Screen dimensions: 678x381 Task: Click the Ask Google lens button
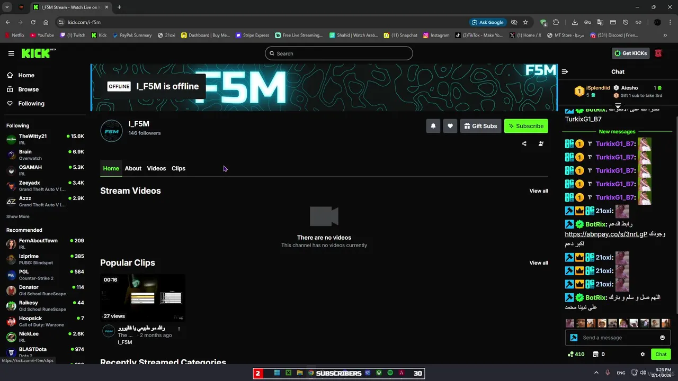pyautogui.click(x=487, y=22)
